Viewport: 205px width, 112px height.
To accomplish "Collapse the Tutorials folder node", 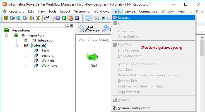I will click(16, 46).
